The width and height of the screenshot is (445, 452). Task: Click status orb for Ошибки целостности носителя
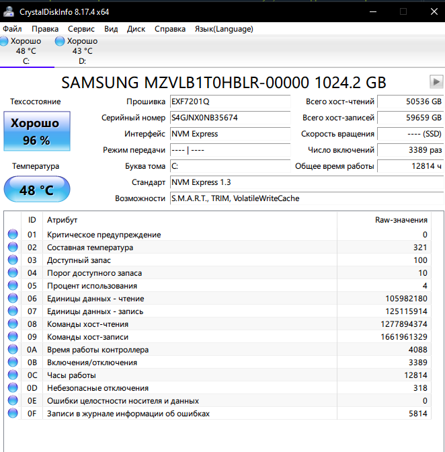(x=13, y=400)
